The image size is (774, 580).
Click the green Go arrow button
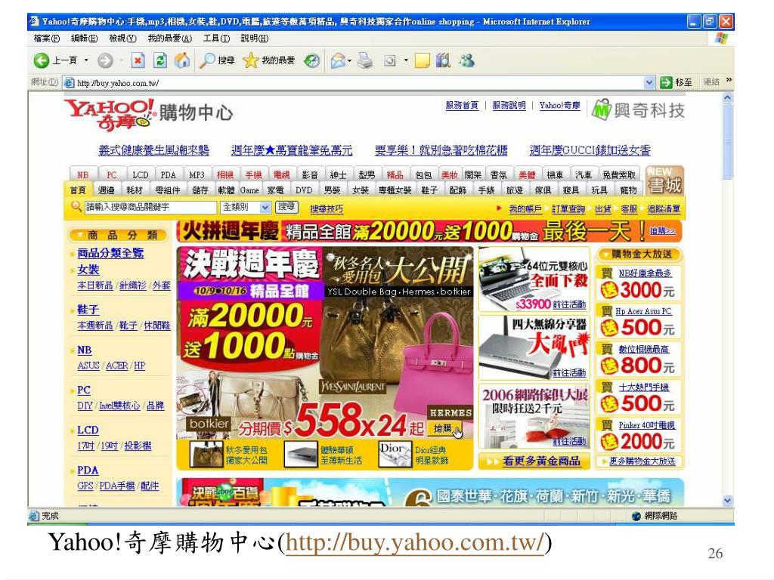tap(667, 82)
